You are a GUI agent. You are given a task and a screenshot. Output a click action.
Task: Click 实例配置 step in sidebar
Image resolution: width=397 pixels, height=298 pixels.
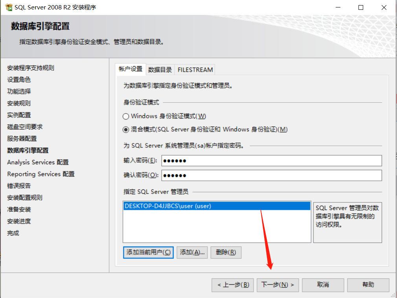coord(19,115)
